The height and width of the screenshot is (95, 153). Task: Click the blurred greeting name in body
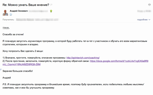pyautogui.click(x=6, y=28)
